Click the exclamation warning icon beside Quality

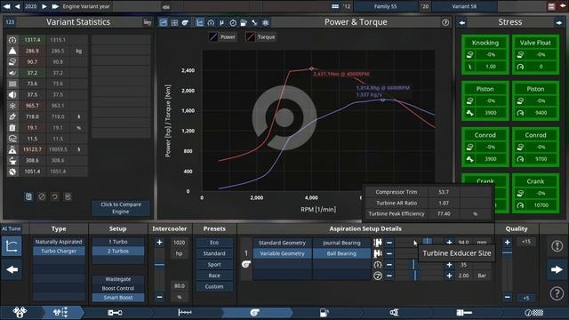[557, 246]
